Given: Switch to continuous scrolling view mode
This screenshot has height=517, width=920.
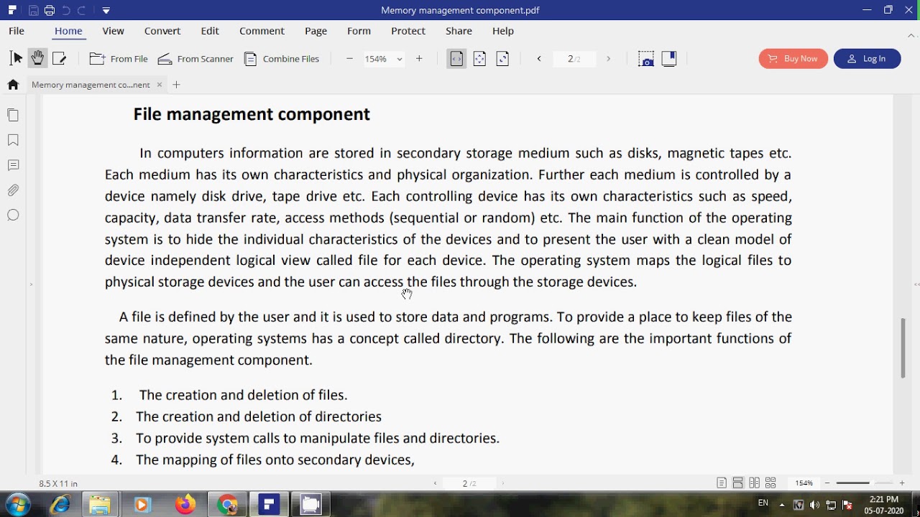Looking at the screenshot, I should coord(738,483).
